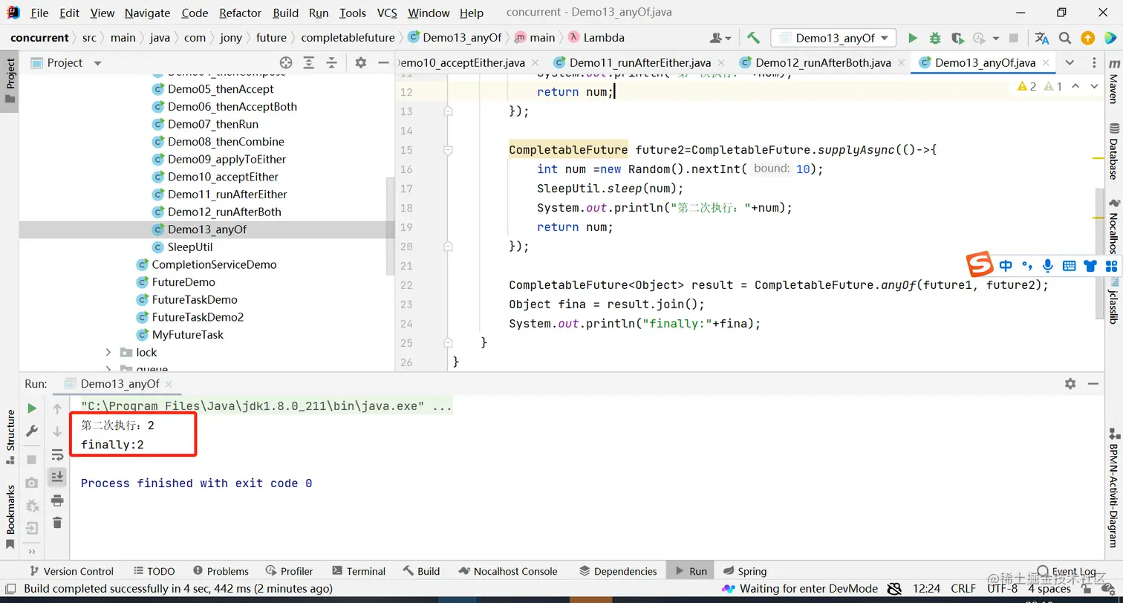Screen dimensions: 1123x603
Task: Open the BPMN-Activiti-Diagram side panel
Action: (1113, 488)
